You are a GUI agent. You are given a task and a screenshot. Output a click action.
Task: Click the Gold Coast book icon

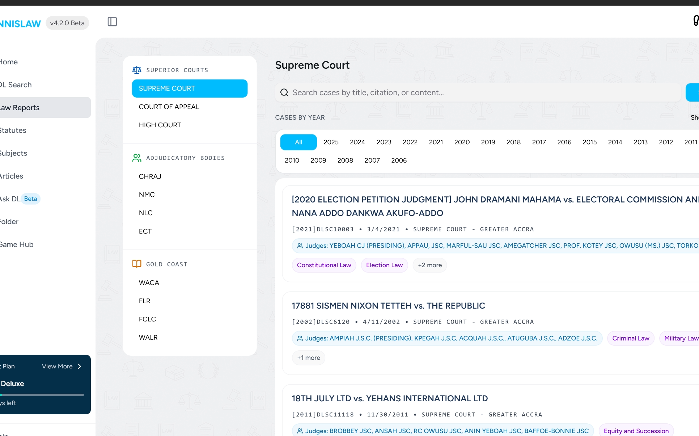click(x=137, y=264)
